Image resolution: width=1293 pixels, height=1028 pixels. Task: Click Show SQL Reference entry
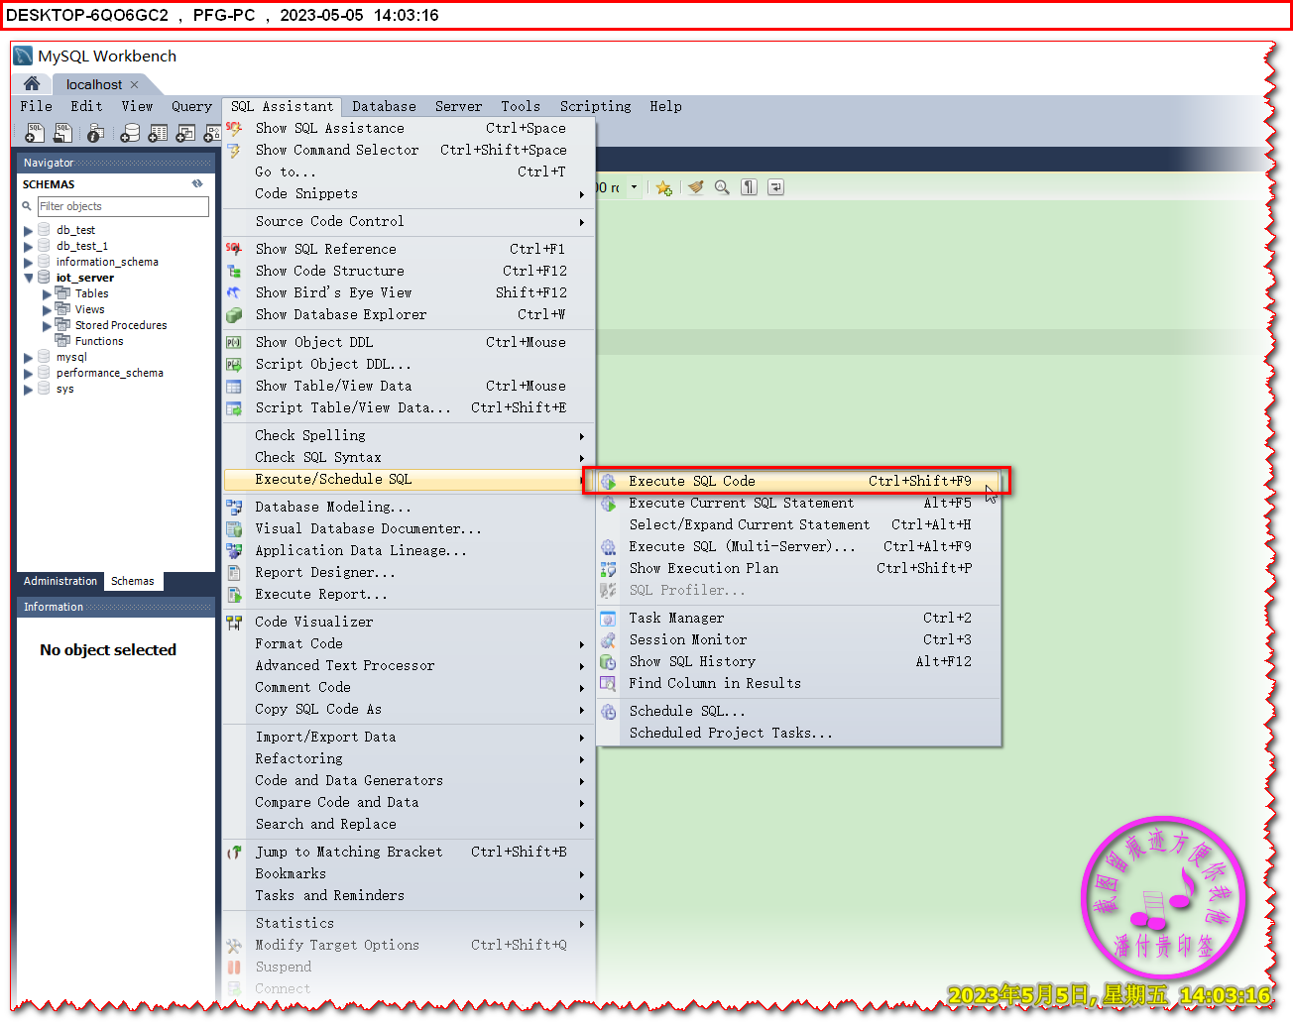(409, 249)
